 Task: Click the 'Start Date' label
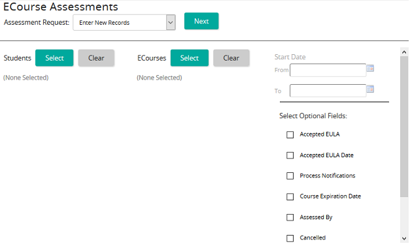[x=290, y=57]
